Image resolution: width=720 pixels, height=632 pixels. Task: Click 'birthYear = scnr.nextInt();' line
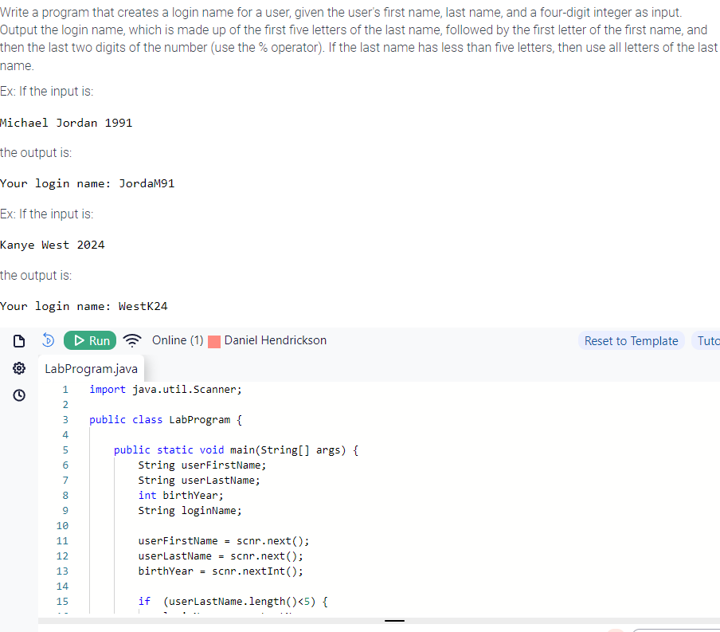(221, 571)
